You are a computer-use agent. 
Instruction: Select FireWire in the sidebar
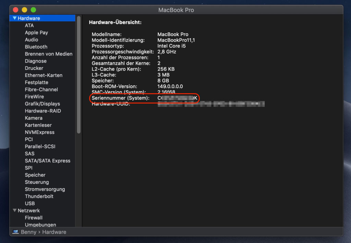tap(34, 97)
